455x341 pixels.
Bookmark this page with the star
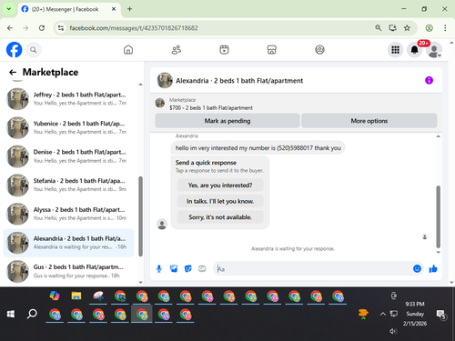pos(407,28)
